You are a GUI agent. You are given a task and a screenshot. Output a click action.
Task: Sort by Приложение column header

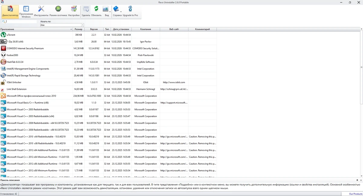[x=37, y=29]
